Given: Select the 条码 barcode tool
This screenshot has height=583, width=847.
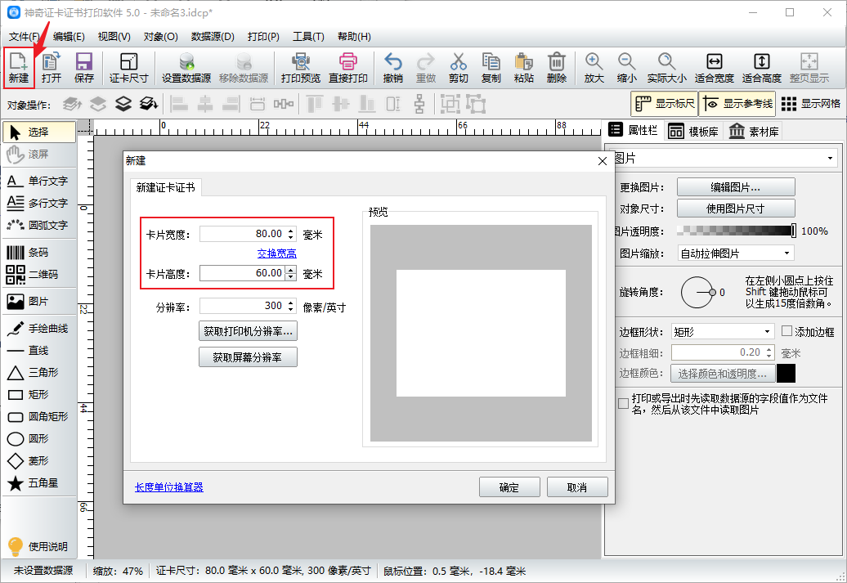Looking at the screenshot, I should point(38,253).
